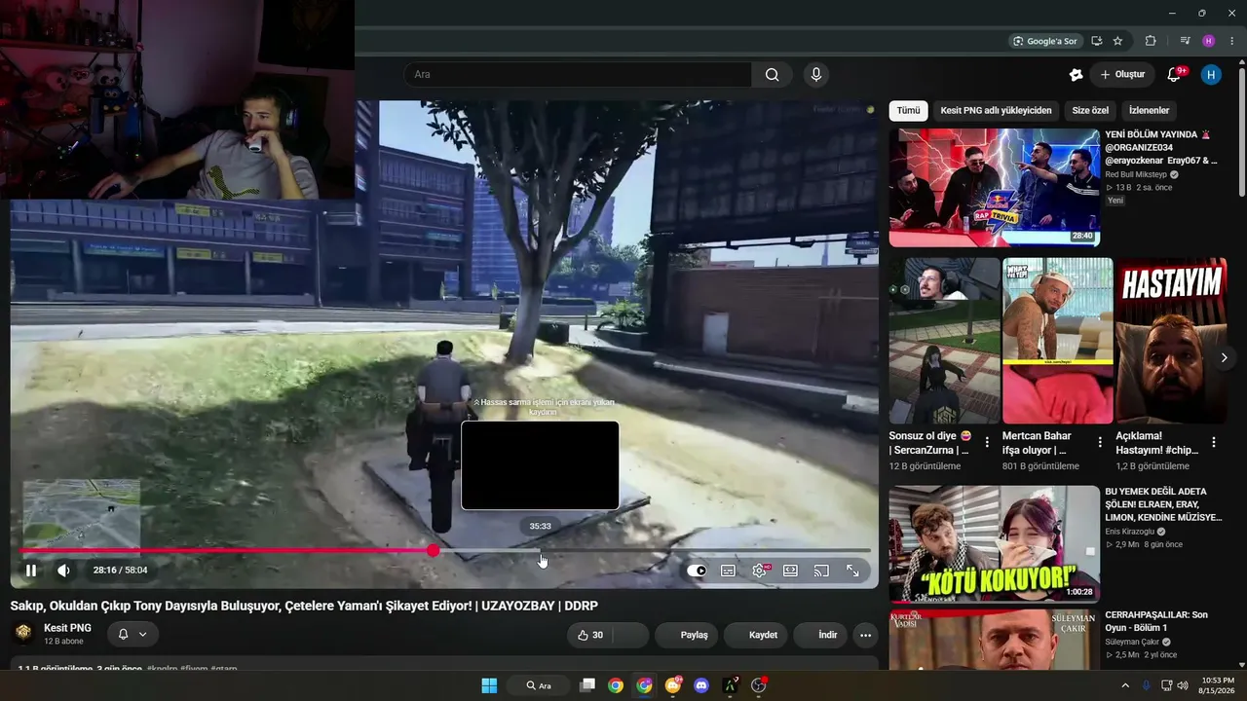Image resolution: width=1247 pixels, height=701 pixels.
Task: Open the Chrome profile avatar
Action: pos(1208,41)
